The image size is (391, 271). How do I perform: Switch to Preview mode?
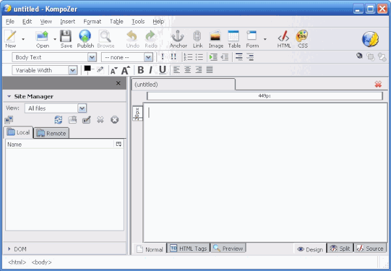click(x=228, y=249)
